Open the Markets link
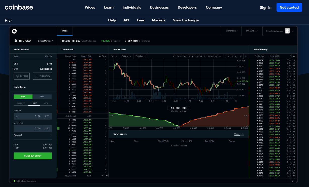The width and height of the screenshot is (309, 187). pos(159,20)
